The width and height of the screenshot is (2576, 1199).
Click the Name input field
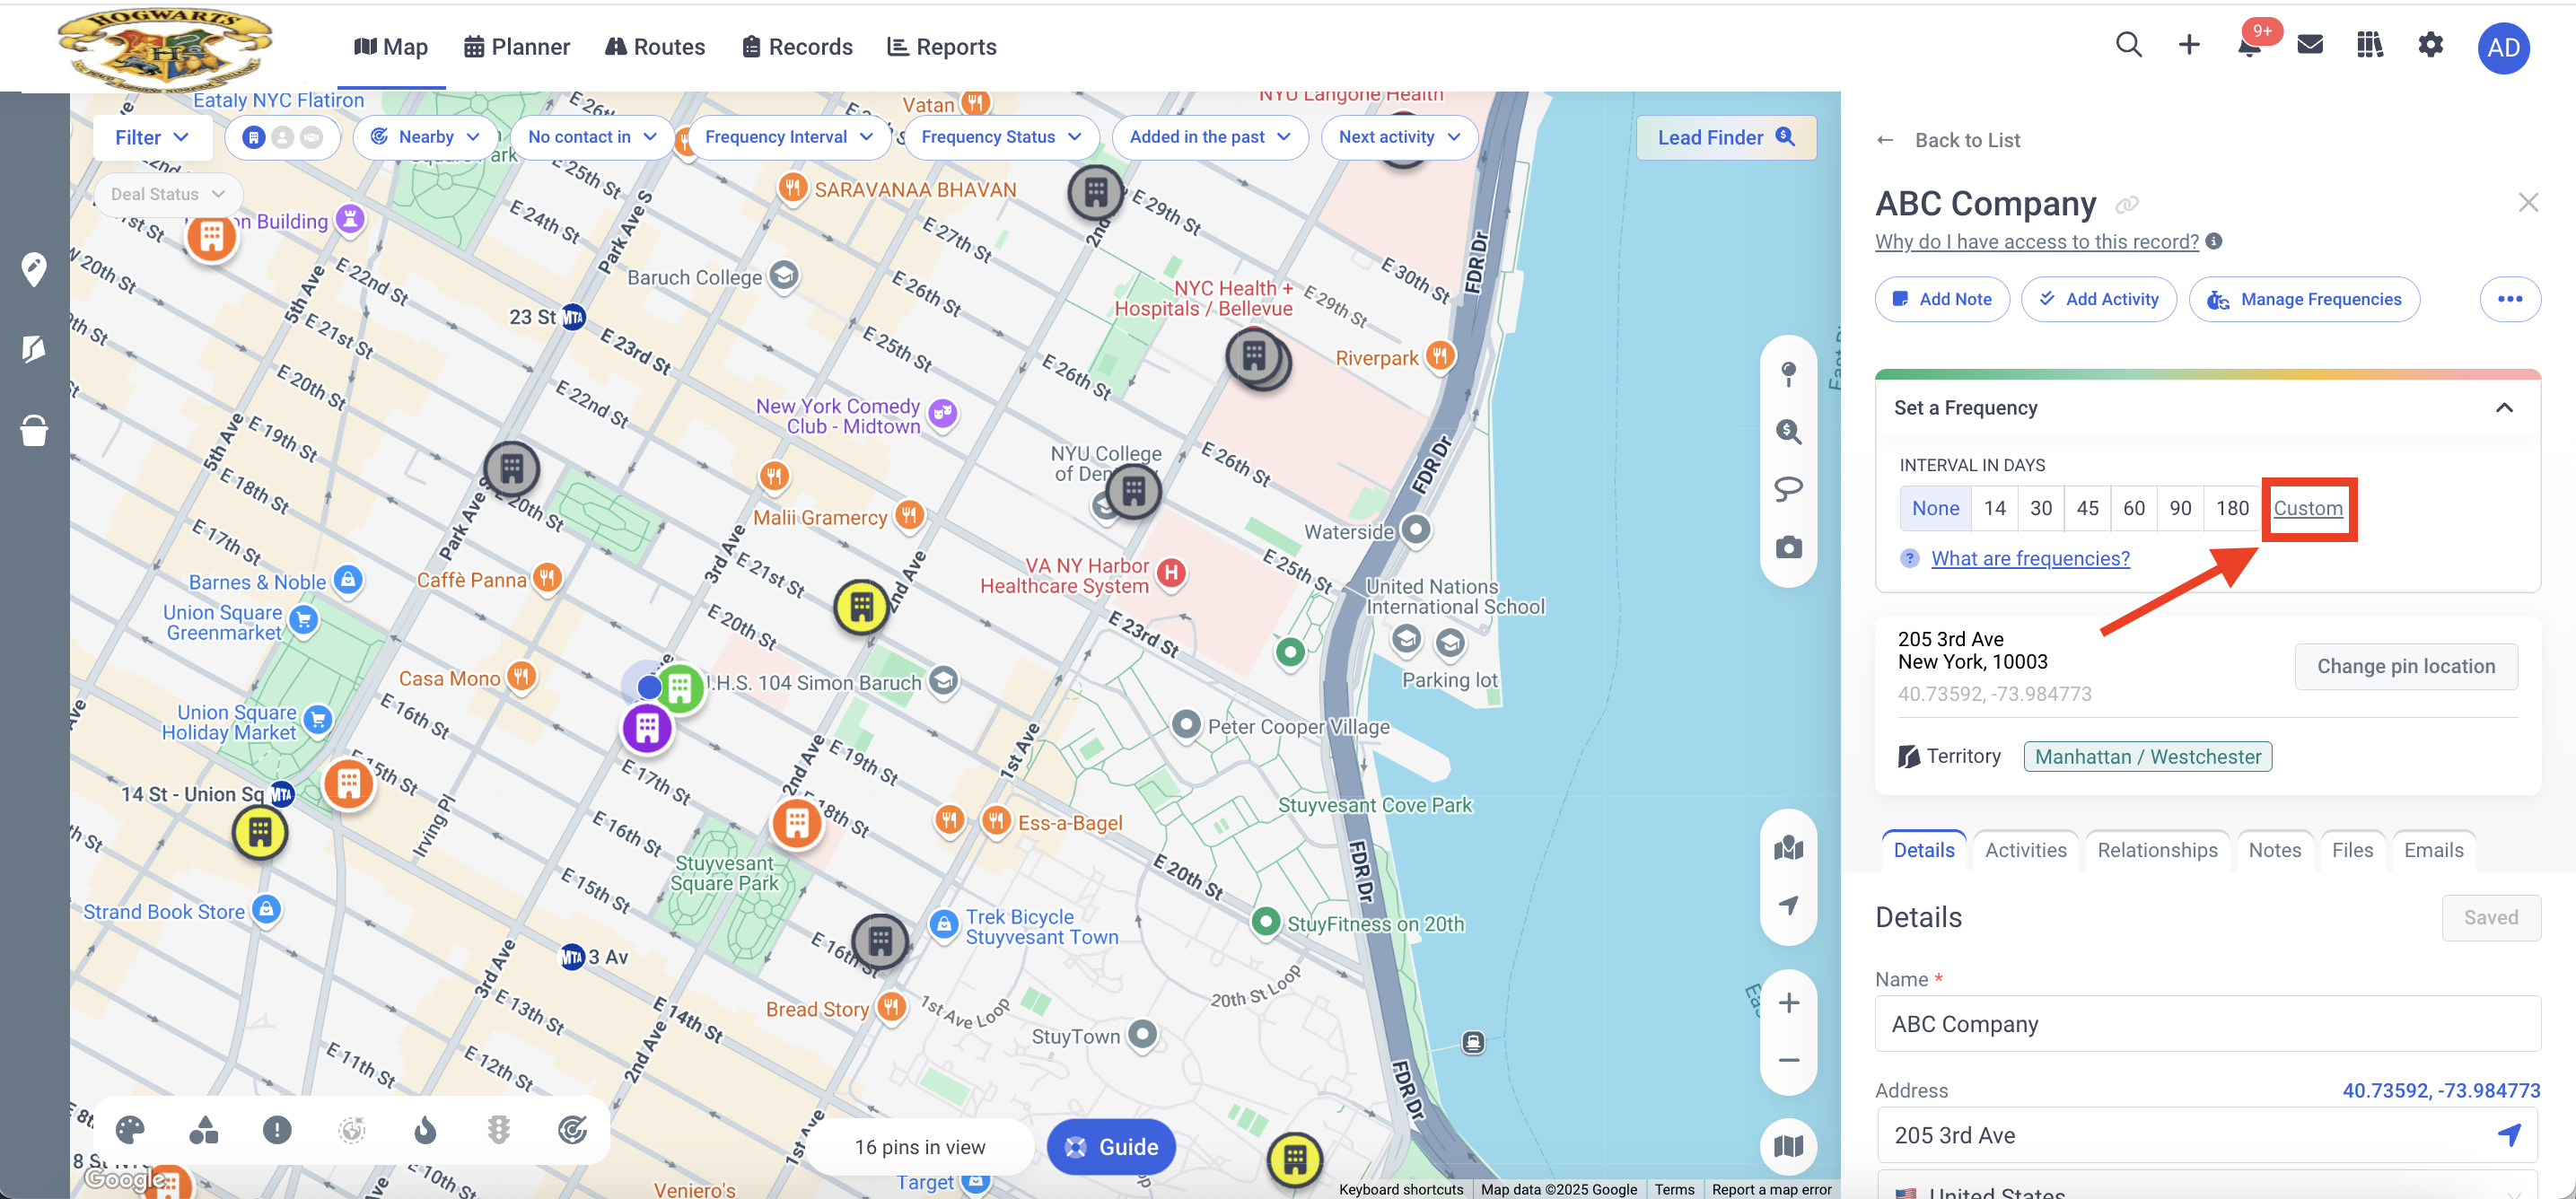coord(2207,1023)
